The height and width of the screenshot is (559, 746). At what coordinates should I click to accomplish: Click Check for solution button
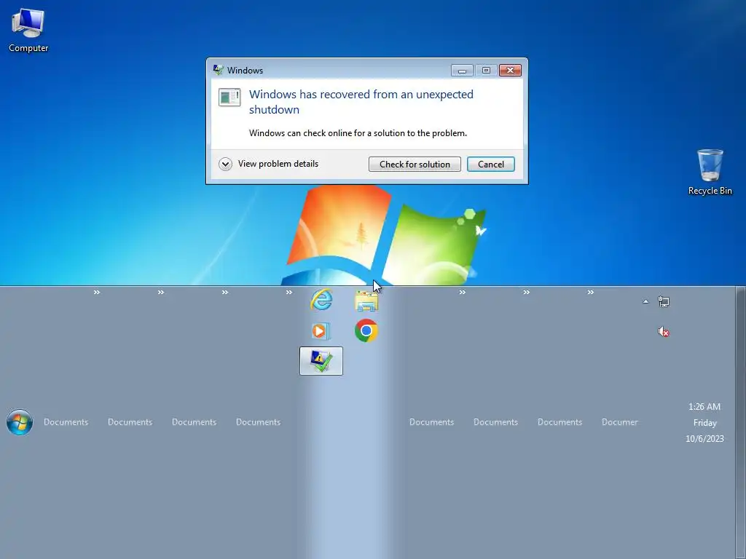pos(415,164)
